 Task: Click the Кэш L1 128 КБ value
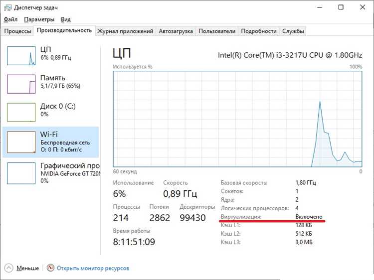304,225
